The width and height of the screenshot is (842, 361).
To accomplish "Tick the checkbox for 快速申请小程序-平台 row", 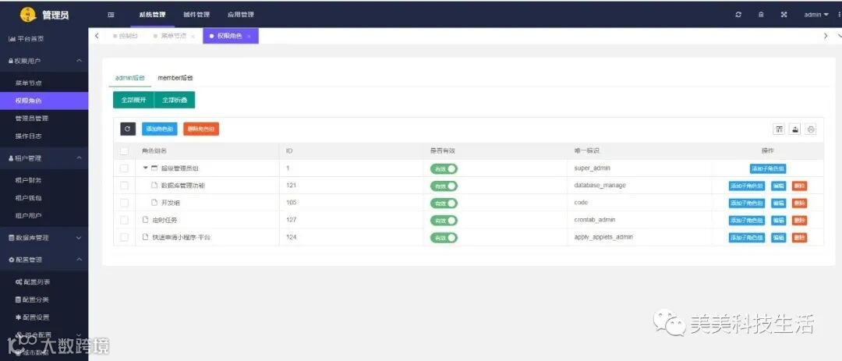I will click(124, 238).
